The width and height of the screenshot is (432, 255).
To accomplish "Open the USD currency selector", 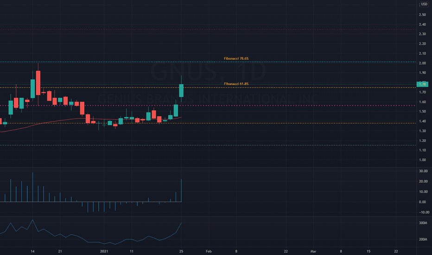I will [424, 4].
